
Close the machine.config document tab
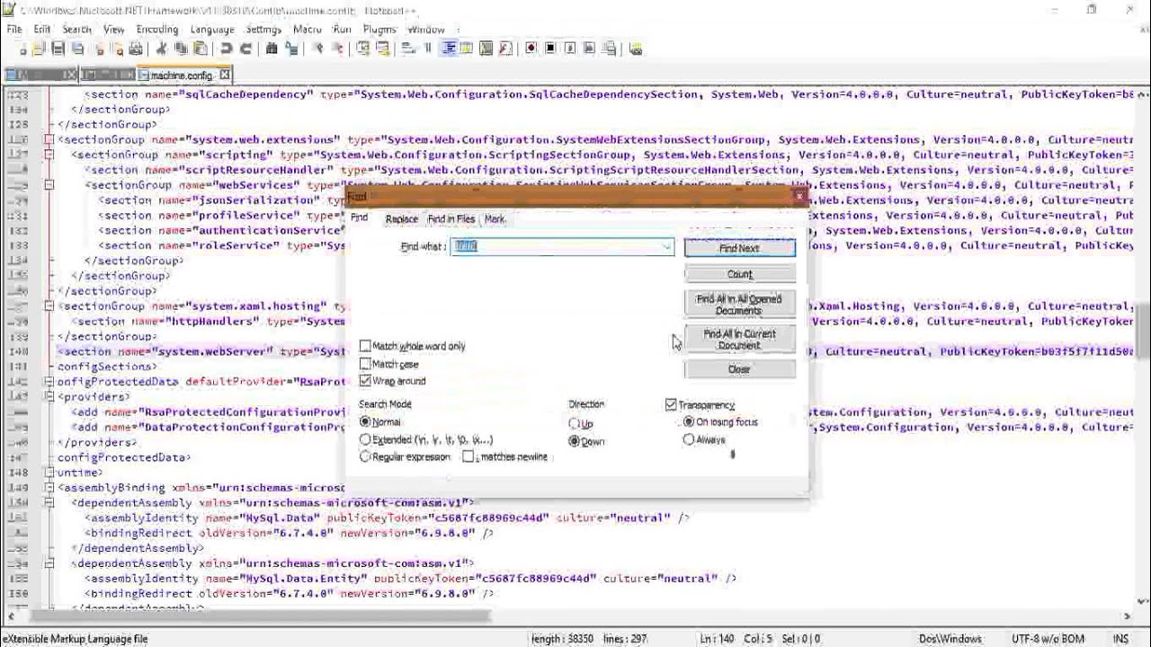click(225, 75)
